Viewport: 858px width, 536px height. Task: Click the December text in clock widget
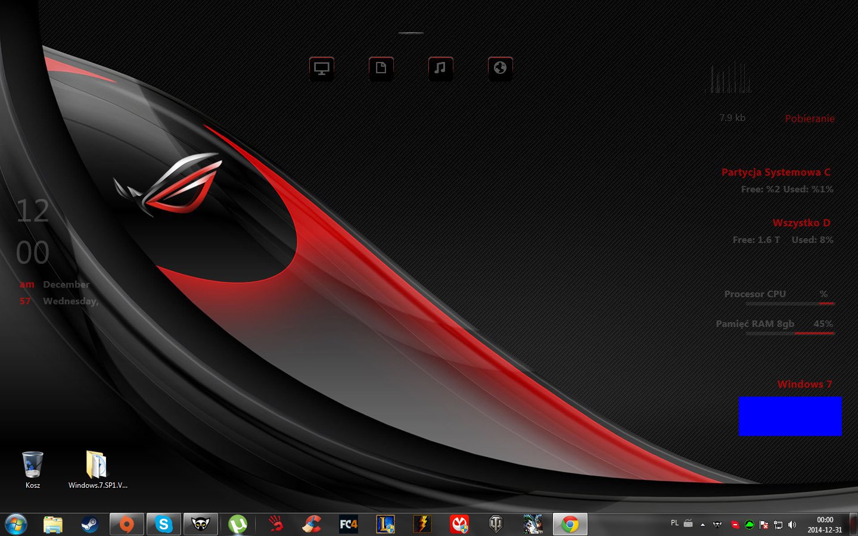[x=66, y=285]
